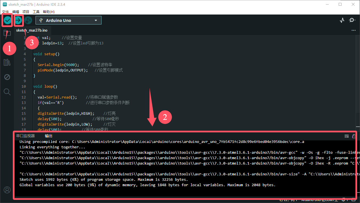Select the sketch_mar27b.ino editor tab

coord(32,30)
